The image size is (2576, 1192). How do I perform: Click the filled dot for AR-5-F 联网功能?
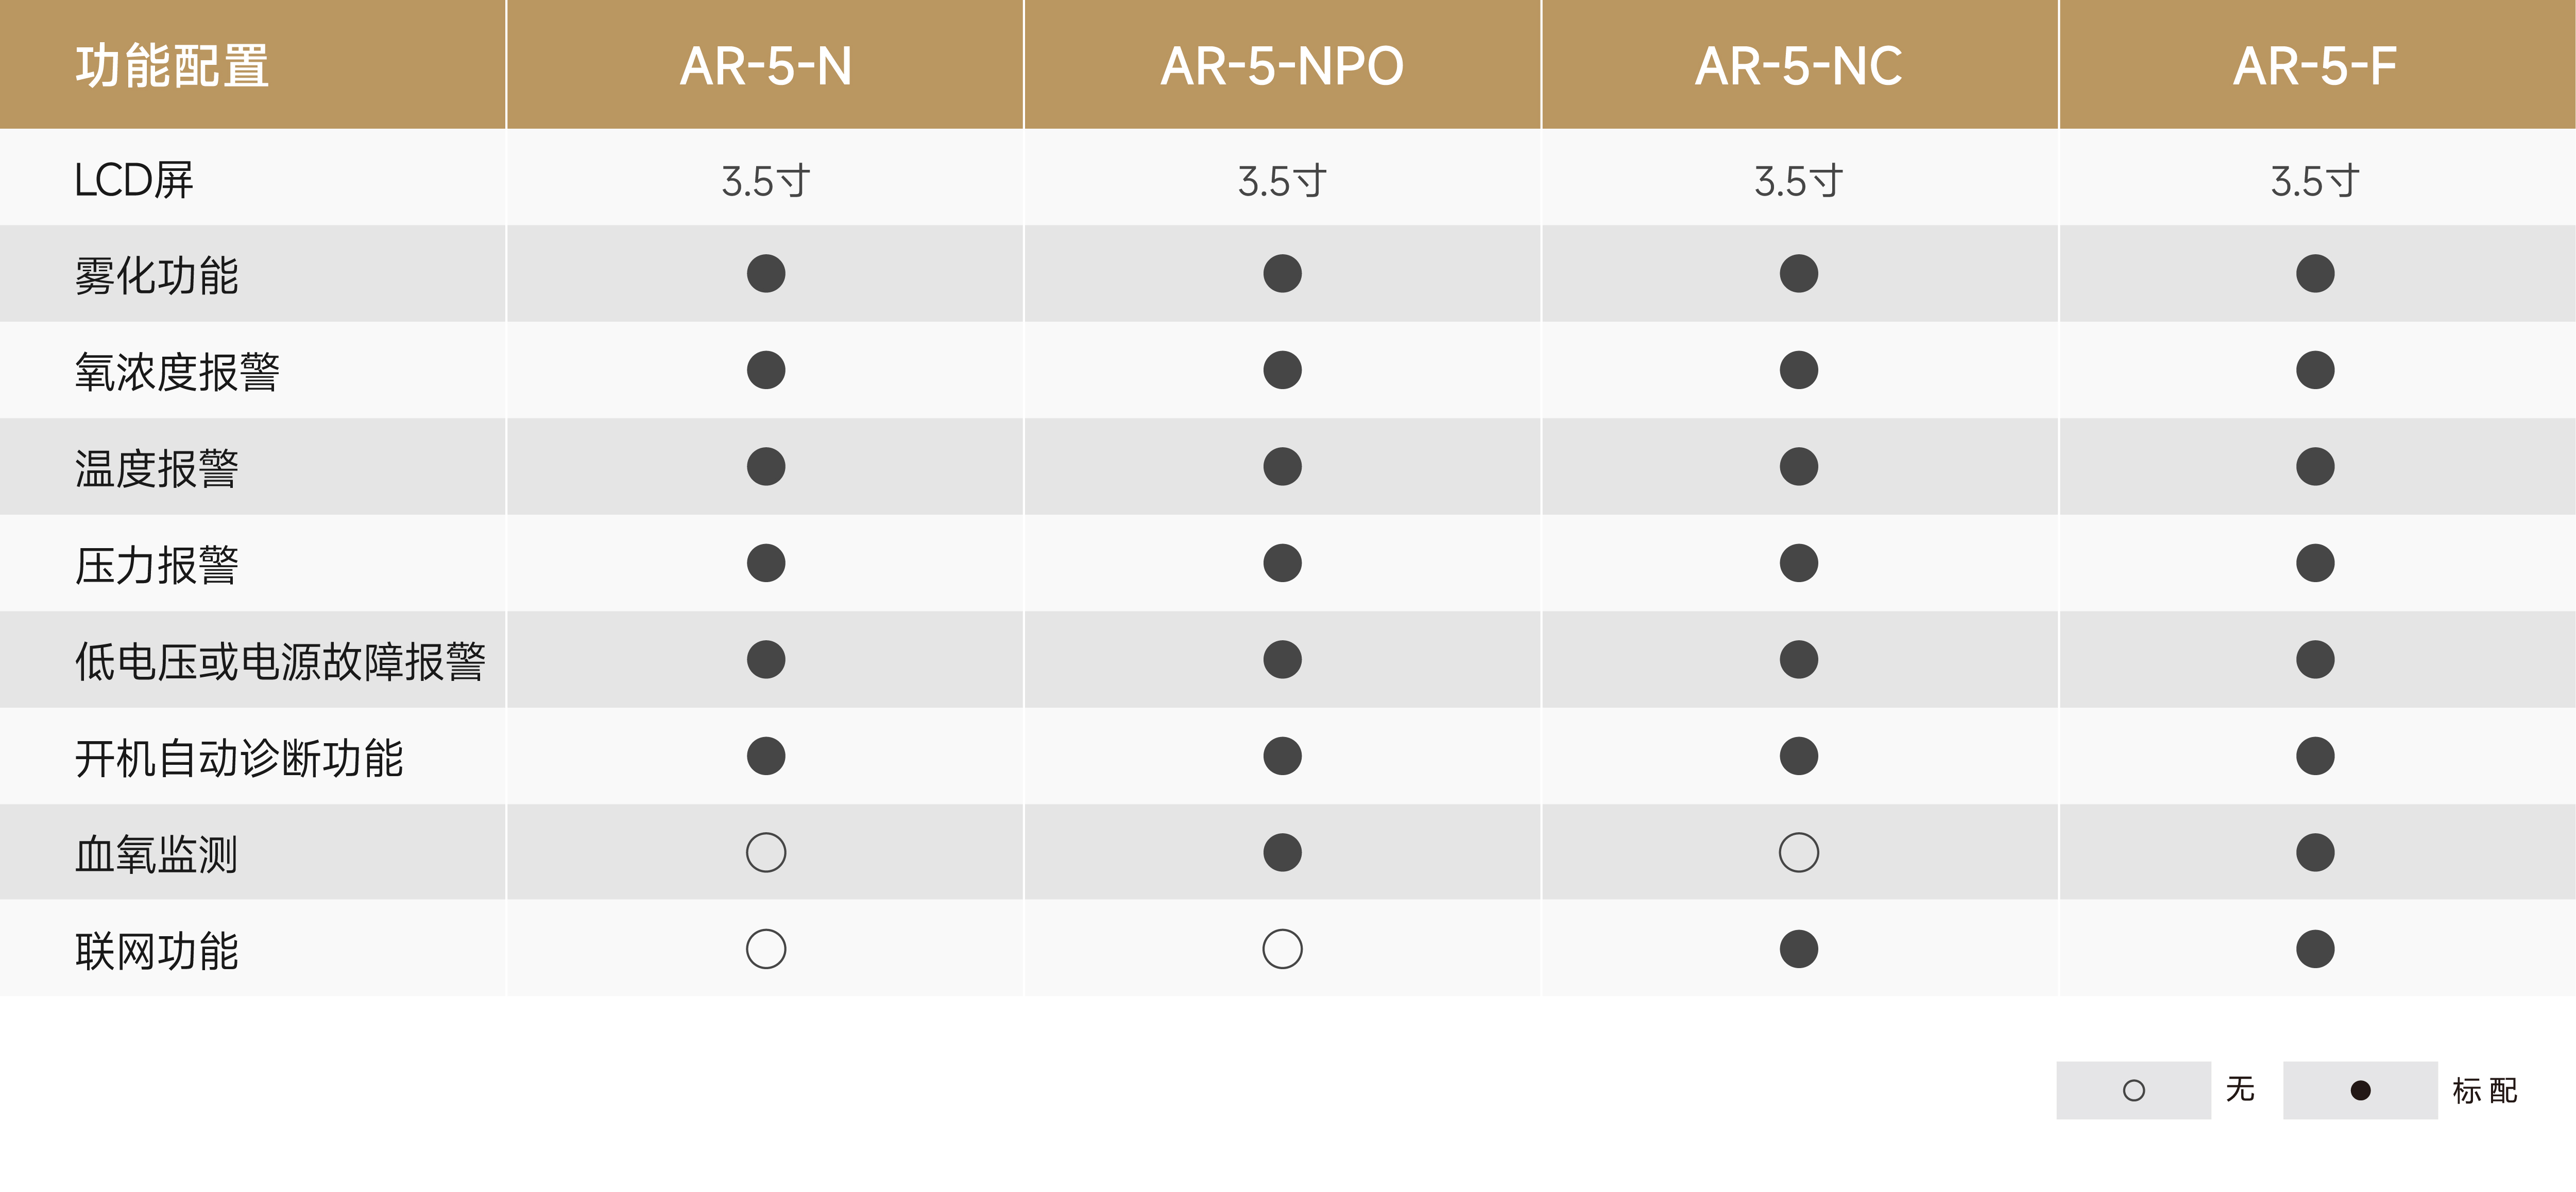click(x=2315, y=949)
